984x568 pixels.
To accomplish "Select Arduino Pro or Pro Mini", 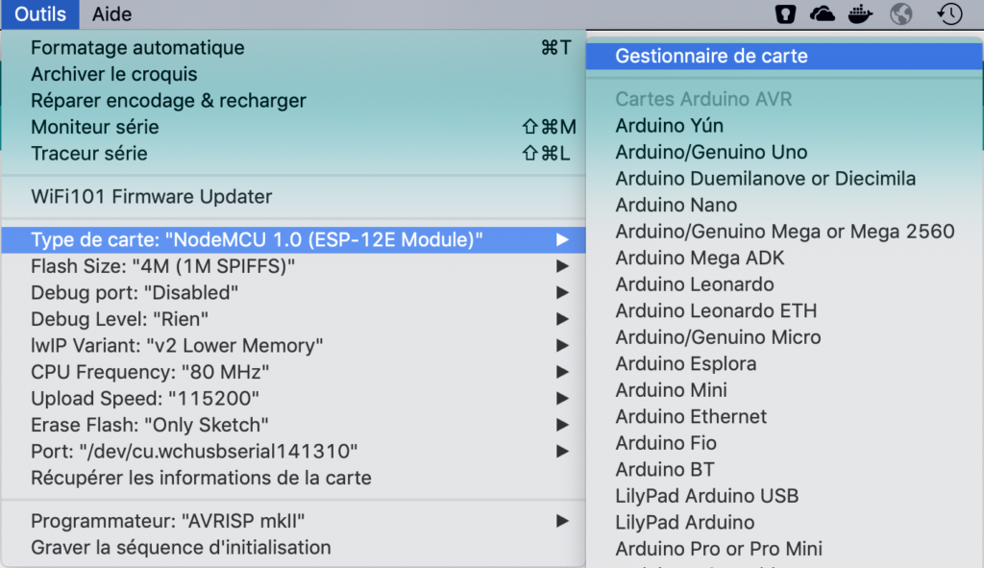I will [x=784, y=549].
